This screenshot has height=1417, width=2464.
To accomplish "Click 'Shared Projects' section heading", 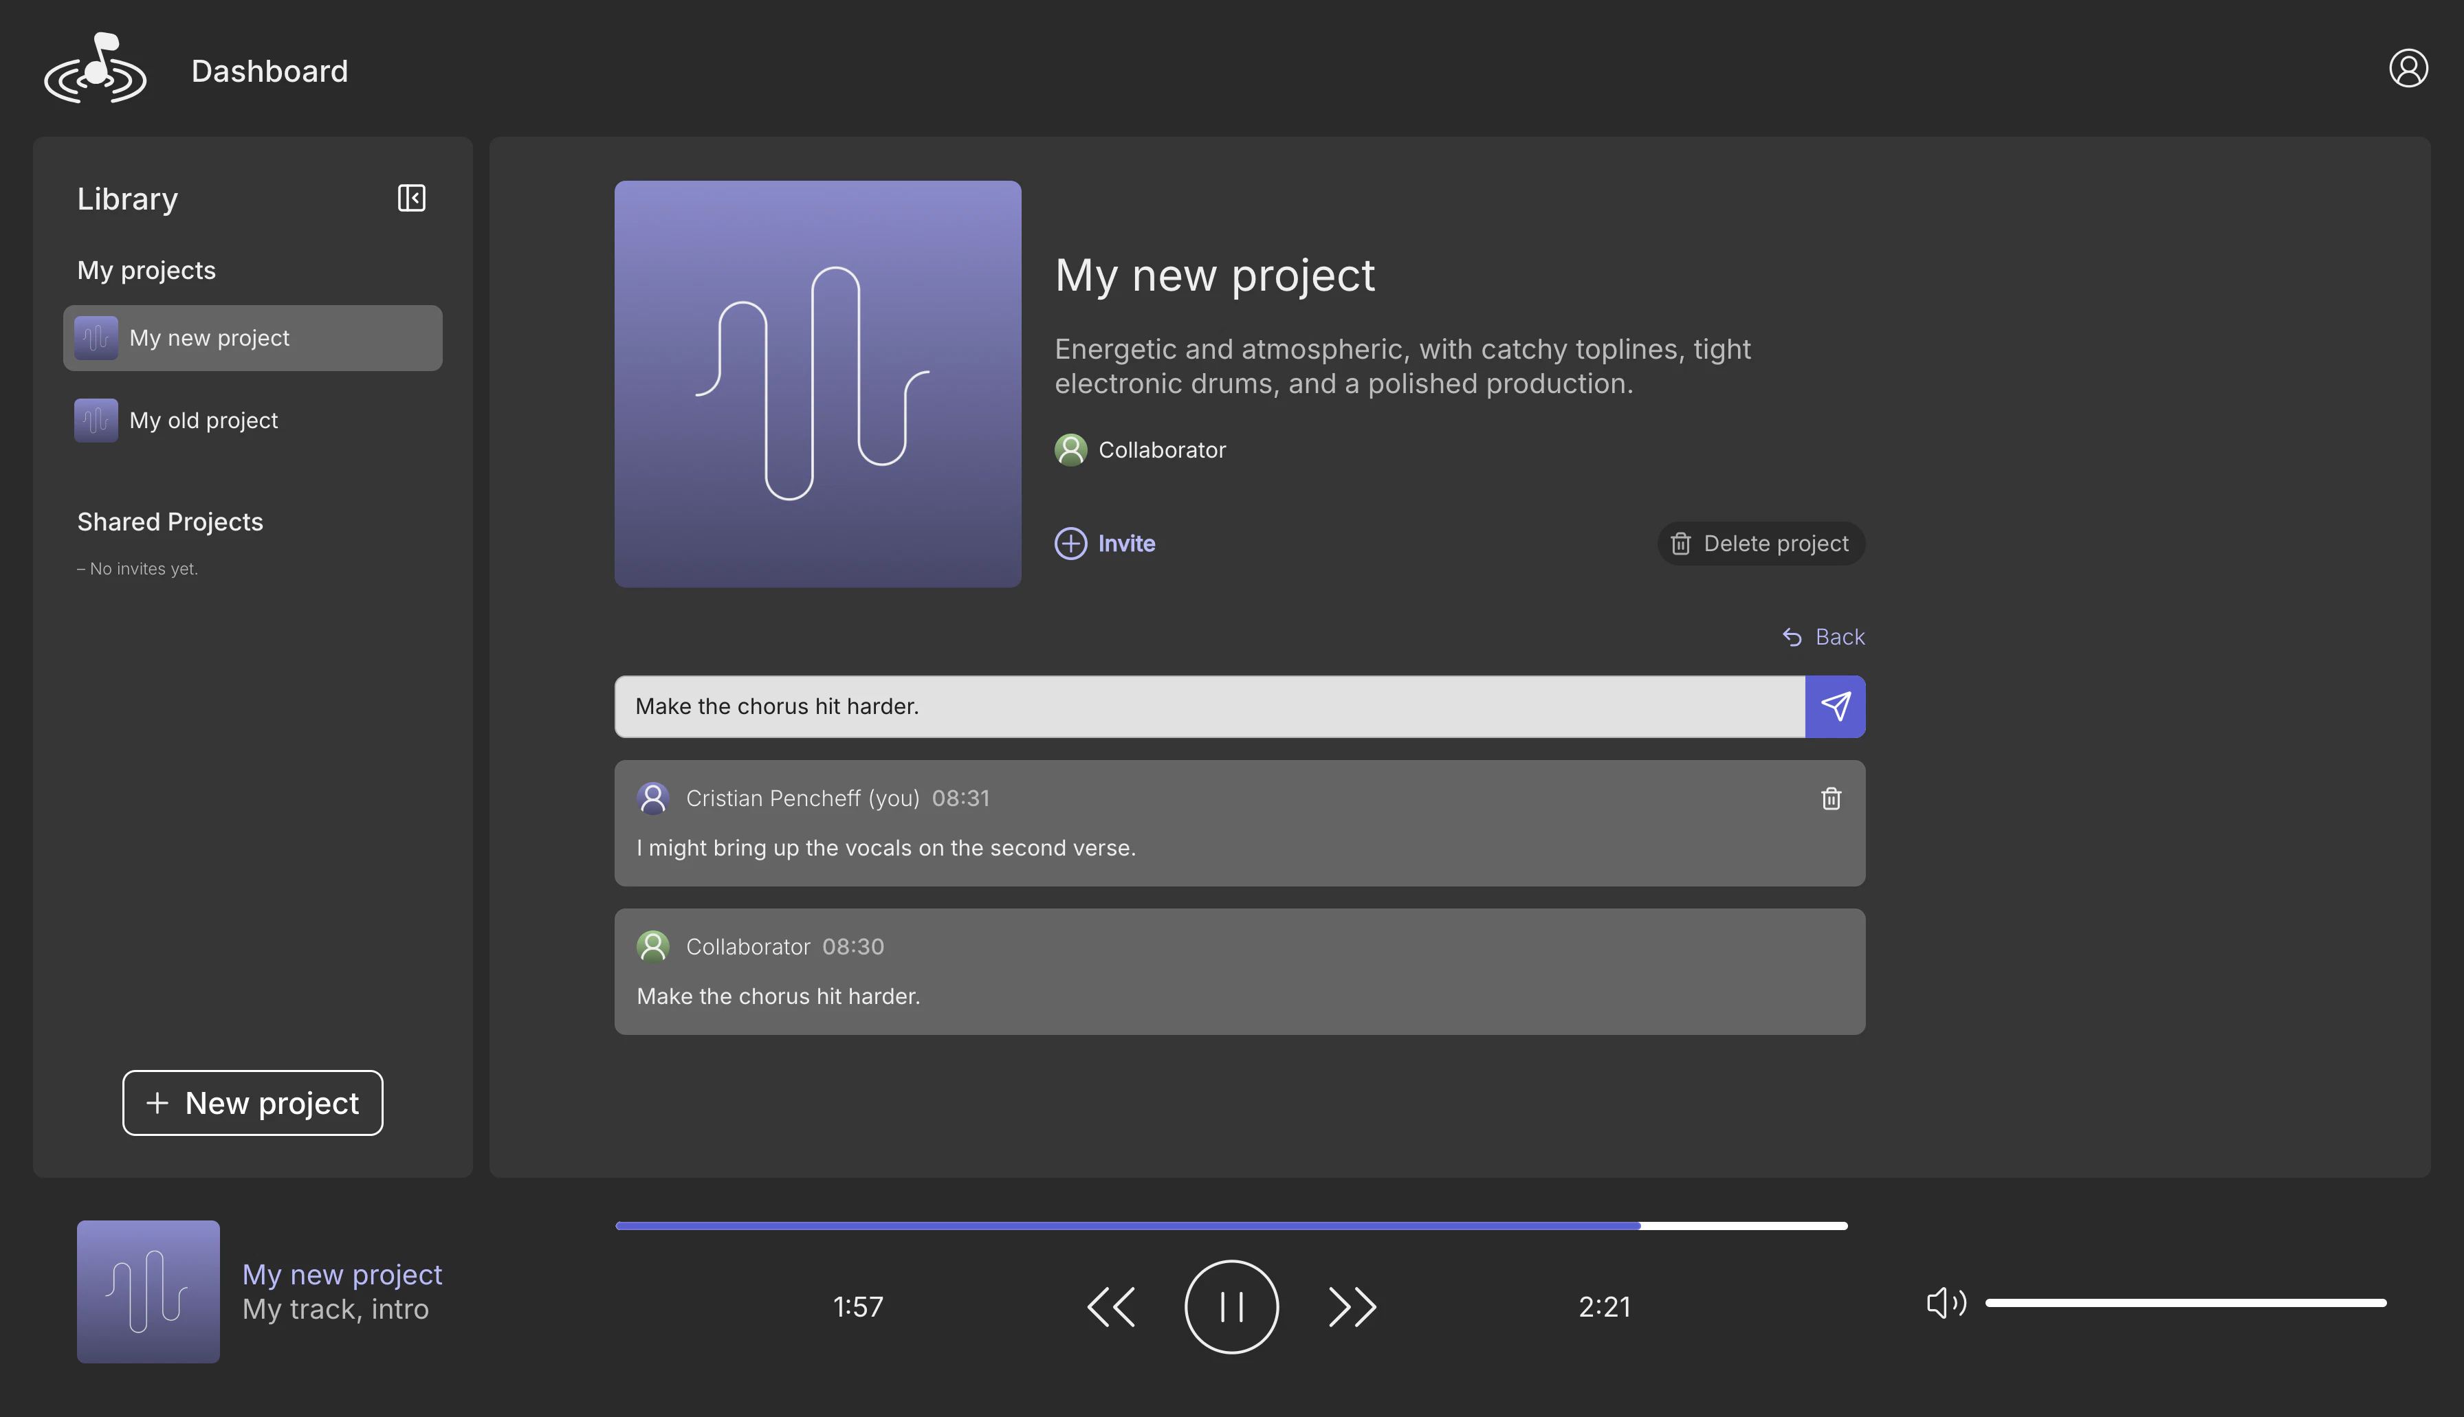I will 170,522.
